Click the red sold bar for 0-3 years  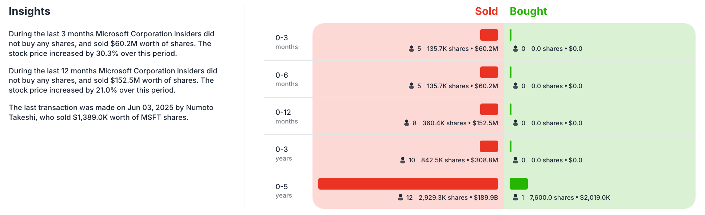pos(489,146)
